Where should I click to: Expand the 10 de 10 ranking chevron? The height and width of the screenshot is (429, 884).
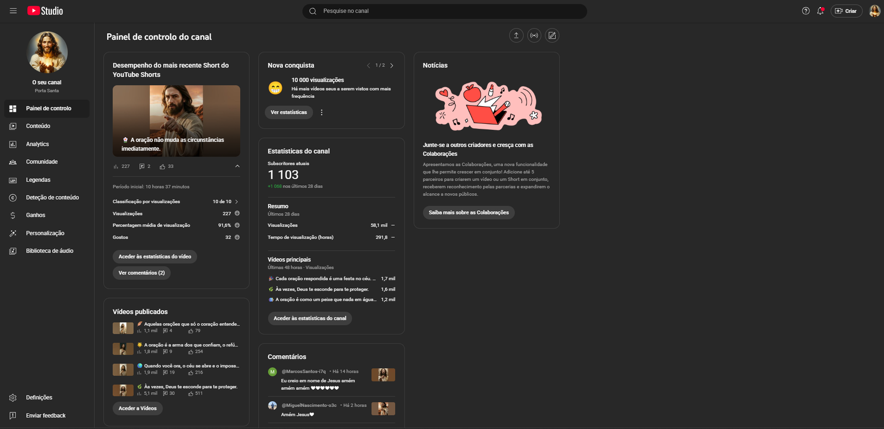click(x=236, y=202)
